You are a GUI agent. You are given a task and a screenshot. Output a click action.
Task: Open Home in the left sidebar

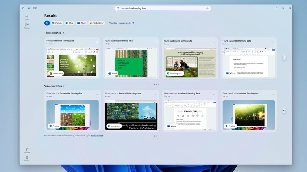pos(27,16)
